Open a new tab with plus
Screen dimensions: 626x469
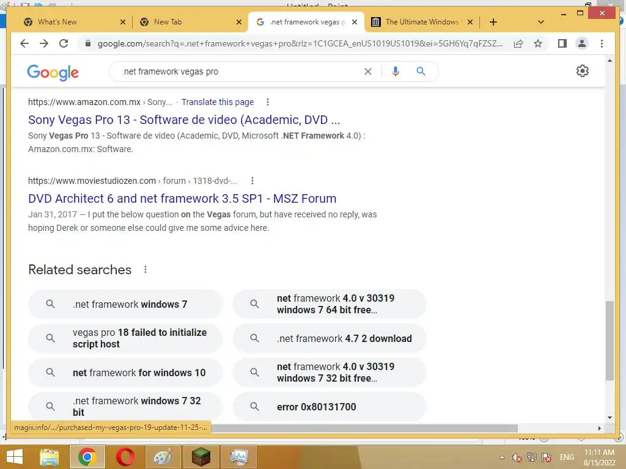[493, 22]
